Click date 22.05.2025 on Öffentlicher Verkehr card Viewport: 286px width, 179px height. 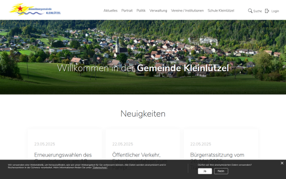[x=123, y=144]
